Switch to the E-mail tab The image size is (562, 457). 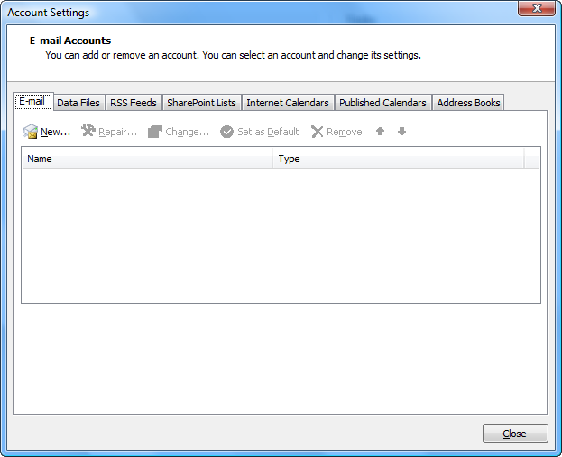(32, 102)
